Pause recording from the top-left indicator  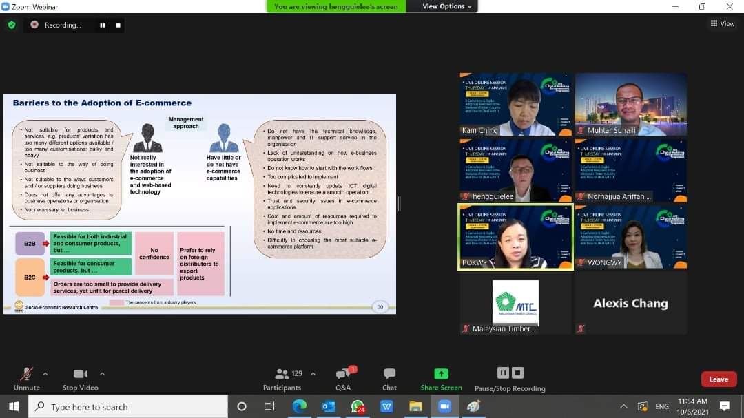pyautogui.click(x=103, y=25)
